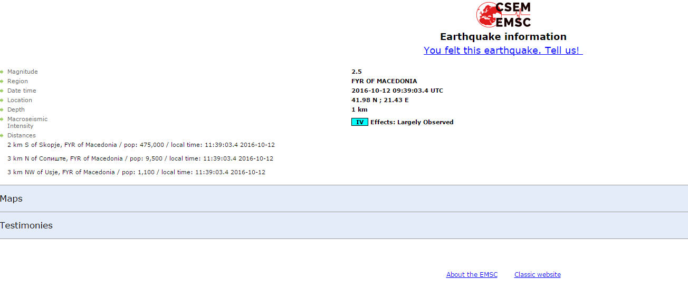Screen dimensions: 688x289
Task: Click the green arrow beside Depth
Action: point(2,109)
